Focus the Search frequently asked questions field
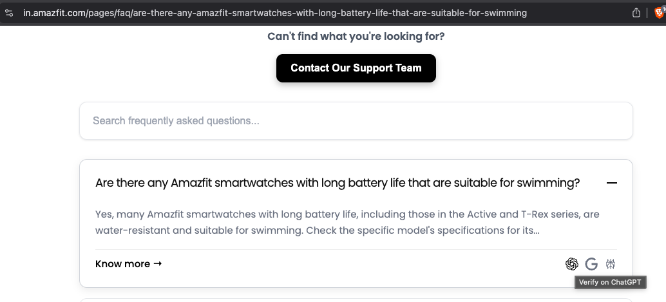Viewport: 666px width, 302px height. coord(356,120)
